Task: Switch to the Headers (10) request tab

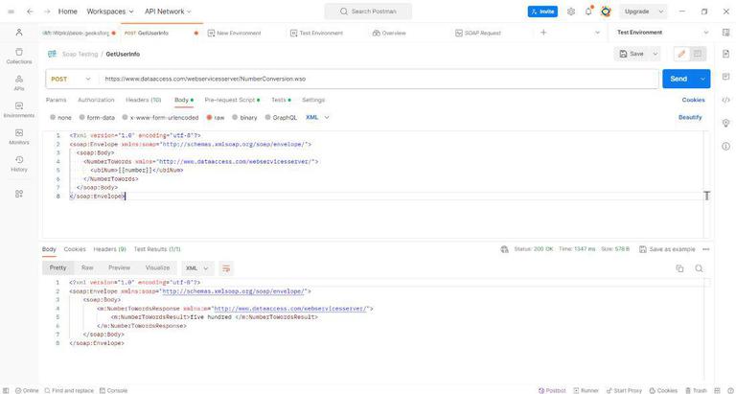Action: [x=143, y=100]
